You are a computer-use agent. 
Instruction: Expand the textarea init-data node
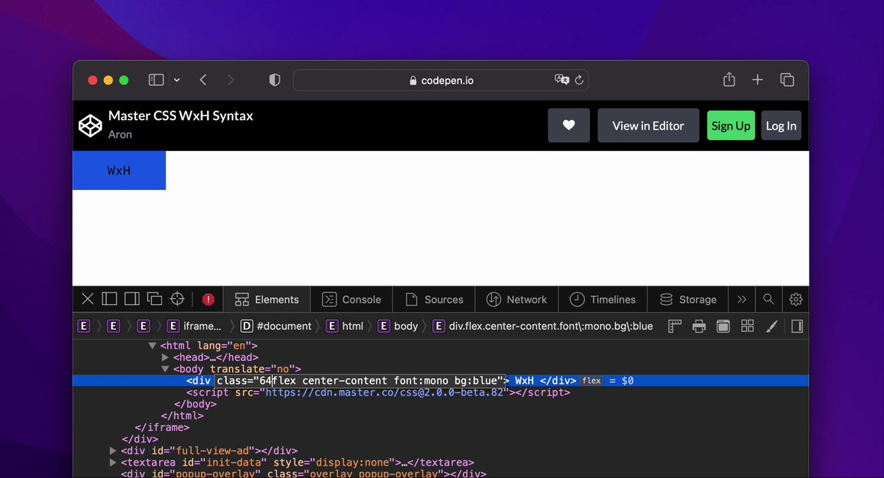click(x=113, y=462)
